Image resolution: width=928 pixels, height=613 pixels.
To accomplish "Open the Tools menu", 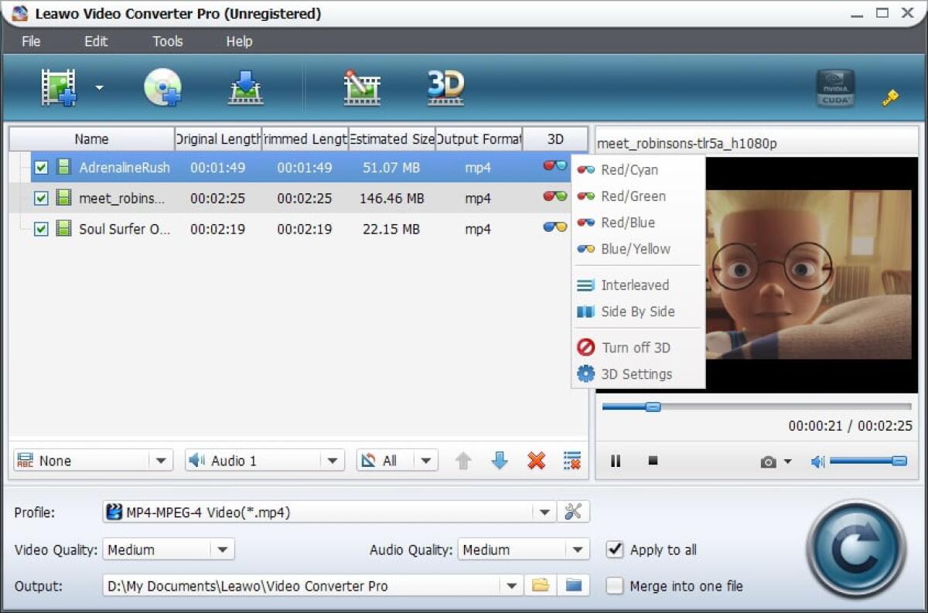I will pos(167,42).
